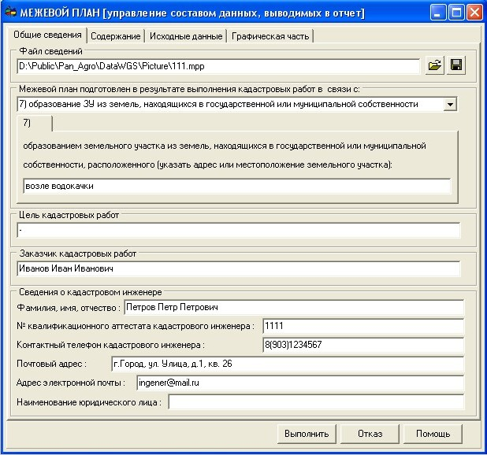This screenshot has height=455, width=487.
Task: Click the file path field with 111.mpp
Action: (217, 66)
